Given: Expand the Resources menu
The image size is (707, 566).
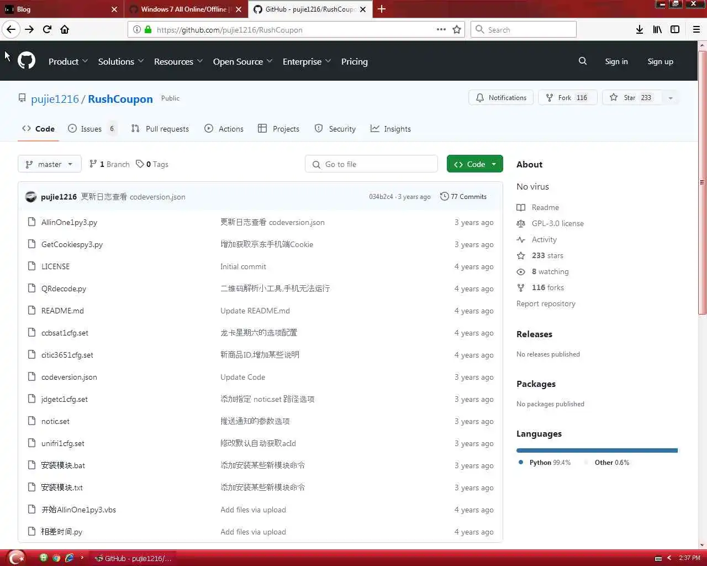Looking at the screenshot, I should point(178,61).
